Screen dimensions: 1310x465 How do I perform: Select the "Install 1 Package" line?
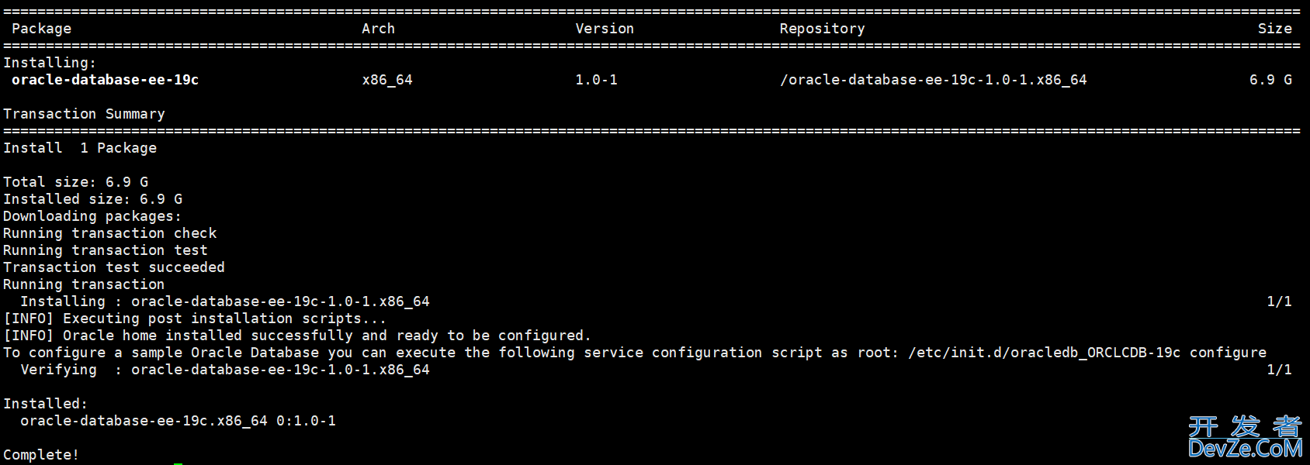(x=80, y=148)
